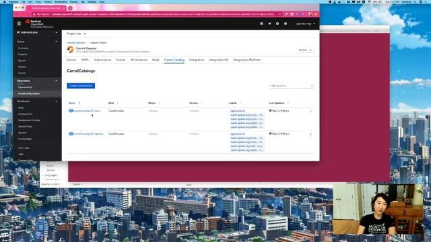Open Search in the sidebar

click(x=22, y=61)
